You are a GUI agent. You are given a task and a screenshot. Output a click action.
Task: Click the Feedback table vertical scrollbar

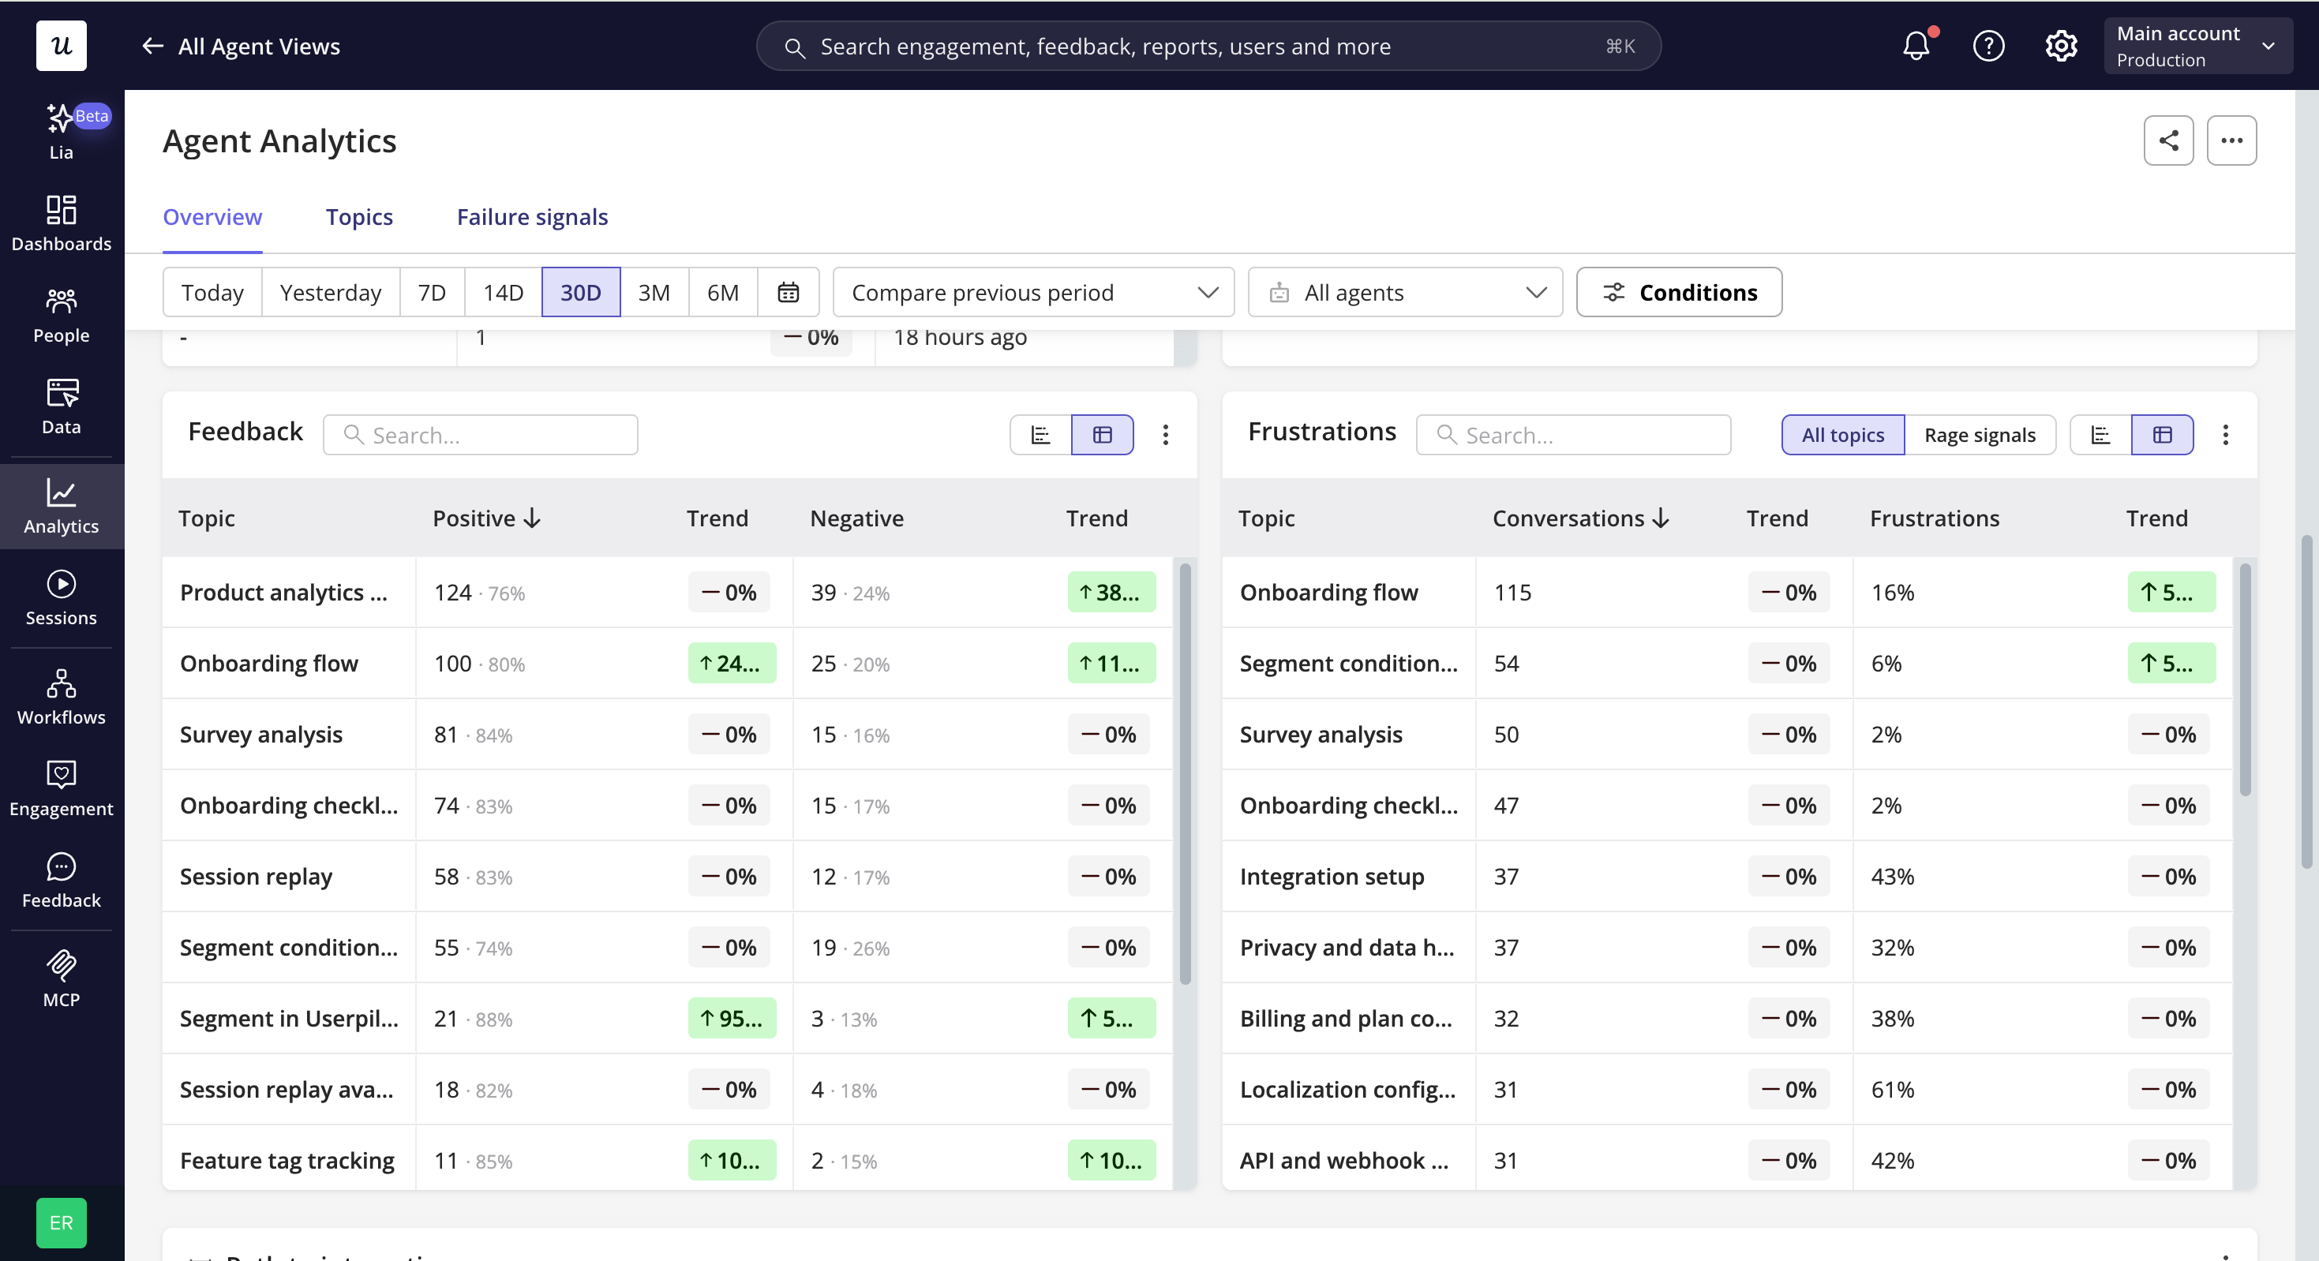(x=1186, y=774)
